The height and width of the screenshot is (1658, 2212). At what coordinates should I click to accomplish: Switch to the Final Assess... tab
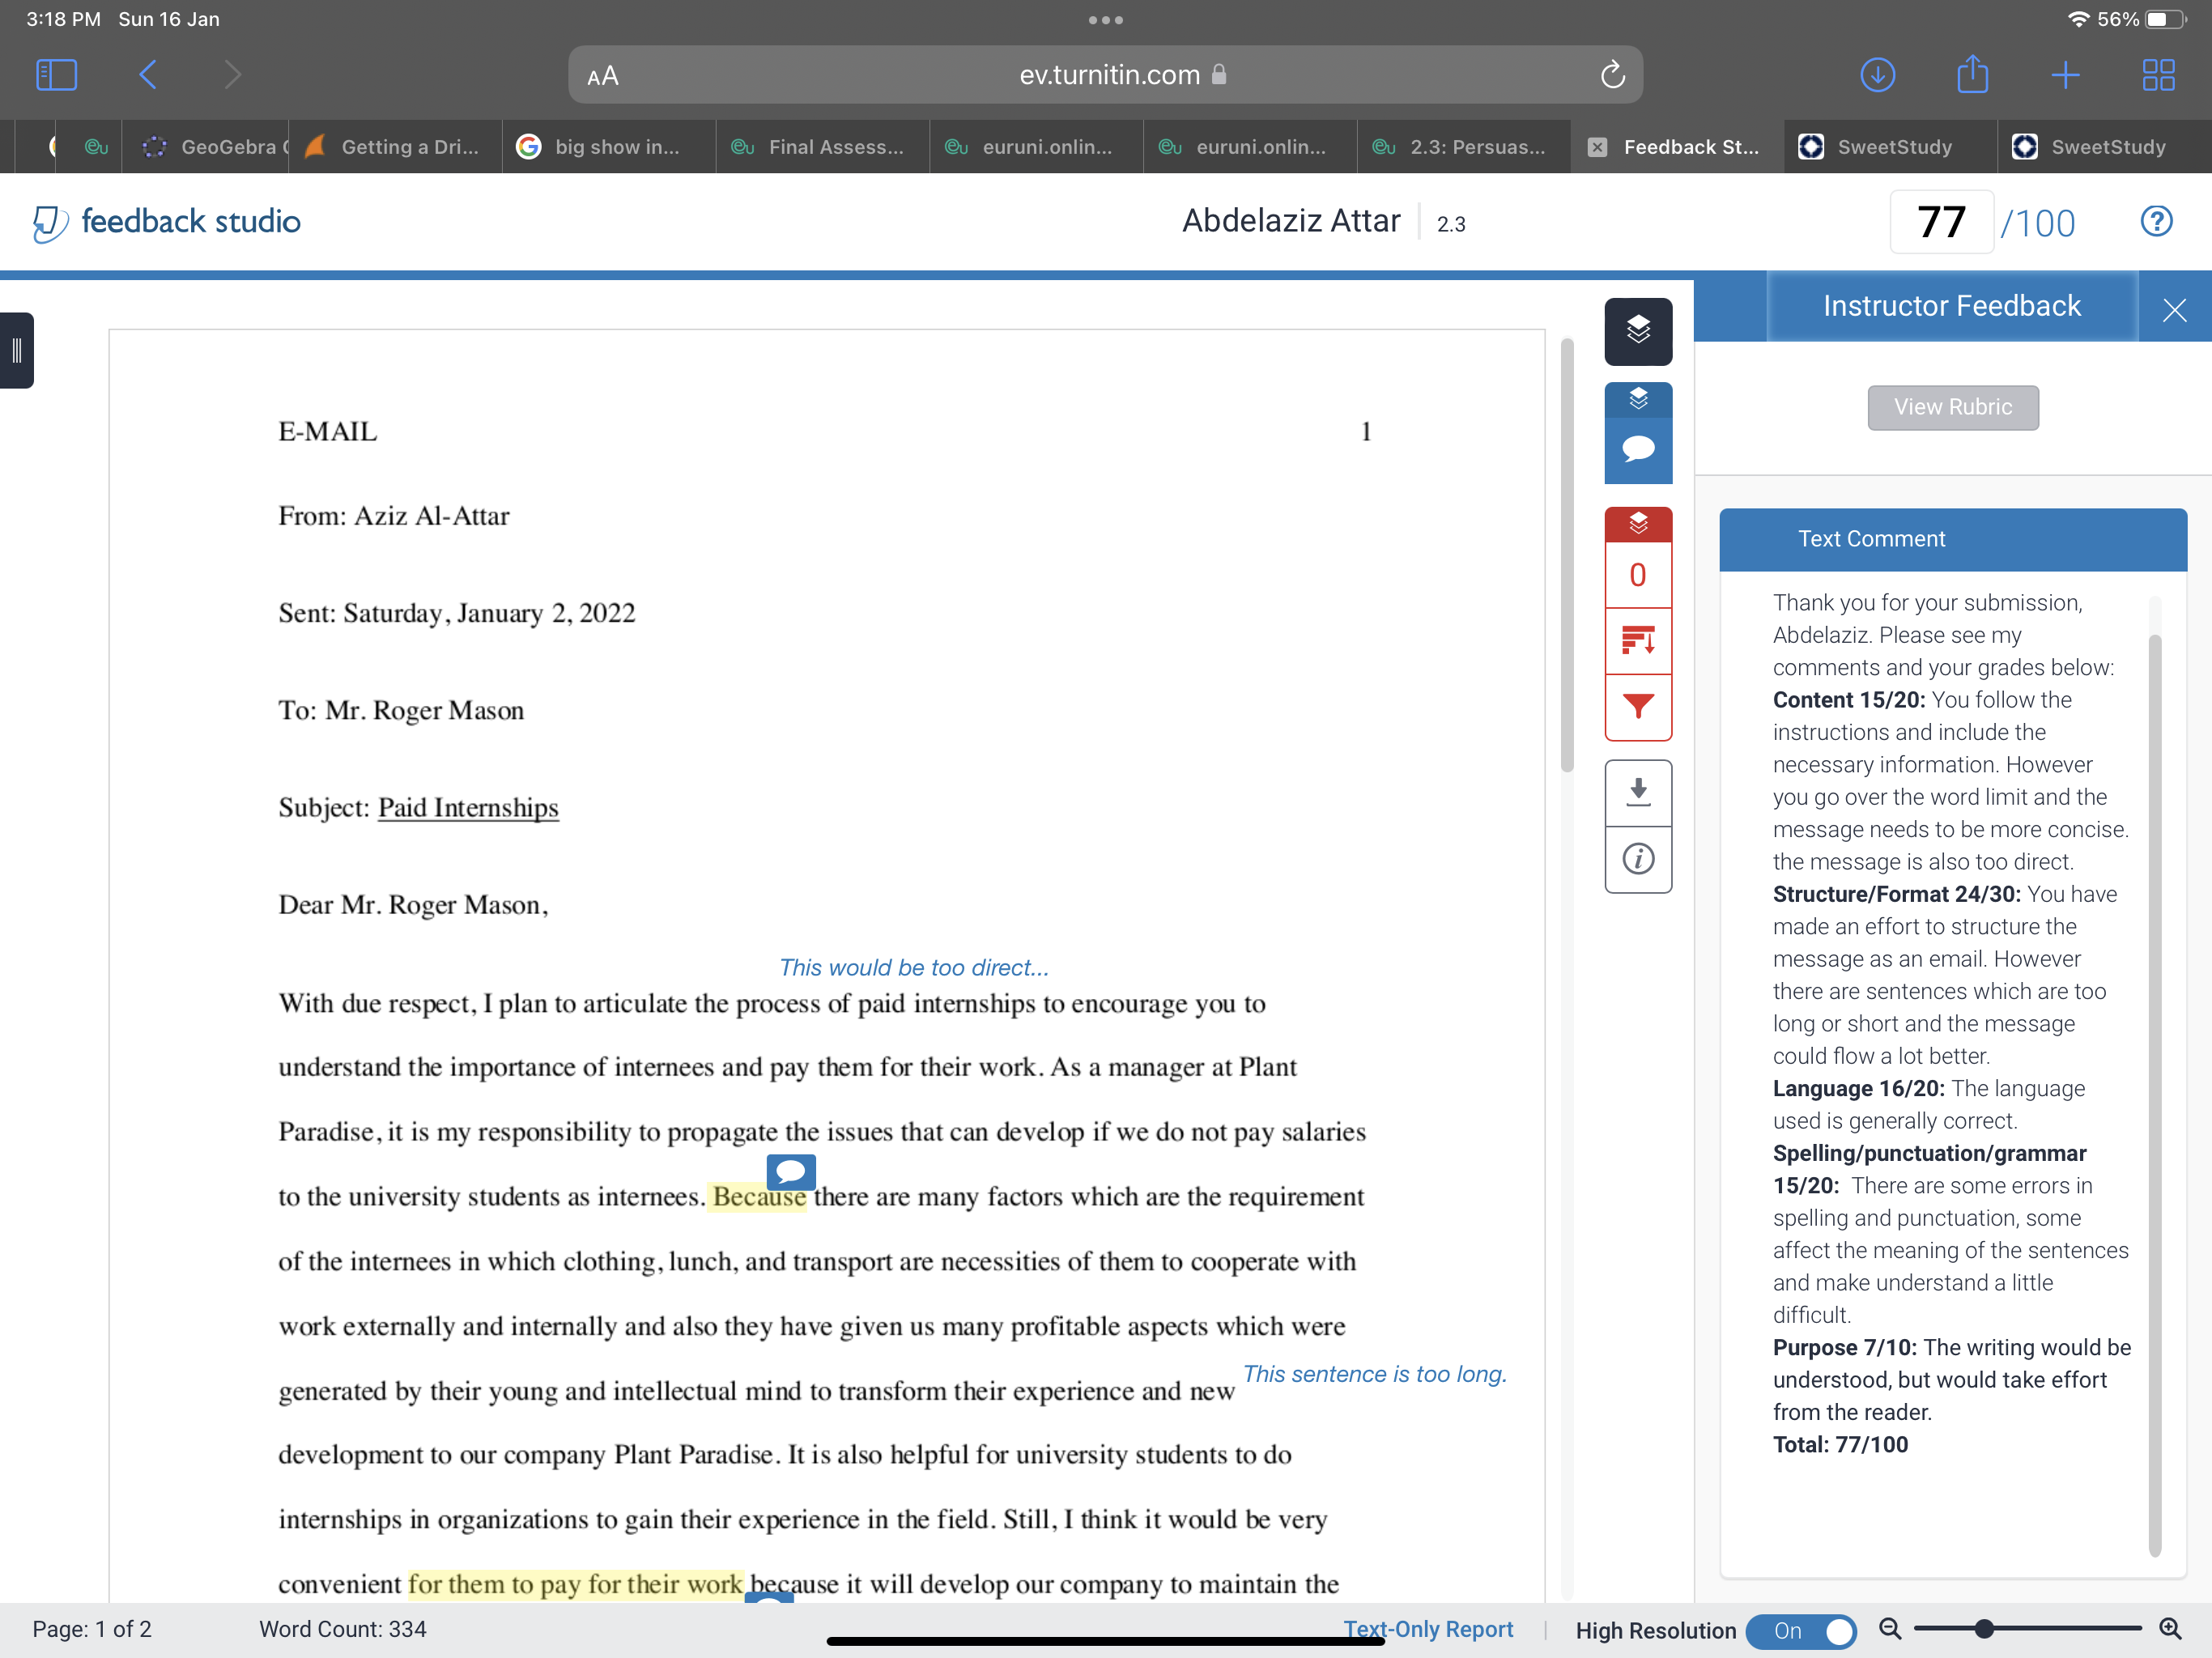click(822, 147)
